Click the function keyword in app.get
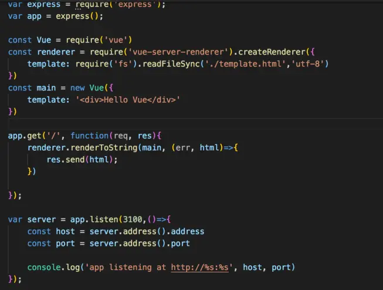The image size is (383, 290). pos(90,136)
